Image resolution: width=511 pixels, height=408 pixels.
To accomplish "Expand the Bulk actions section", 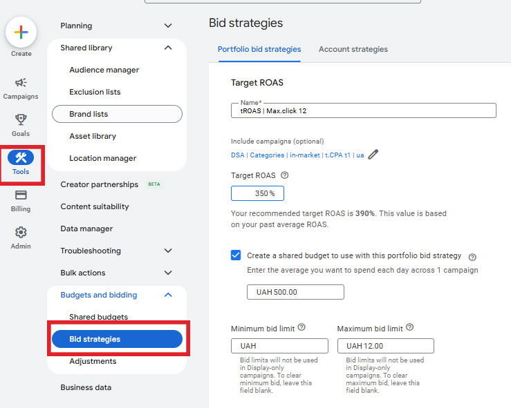I will tap(168, 273).
